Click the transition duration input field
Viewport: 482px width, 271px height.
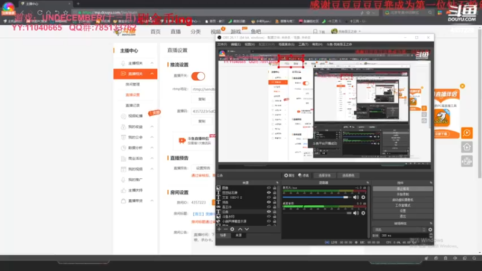404,235
